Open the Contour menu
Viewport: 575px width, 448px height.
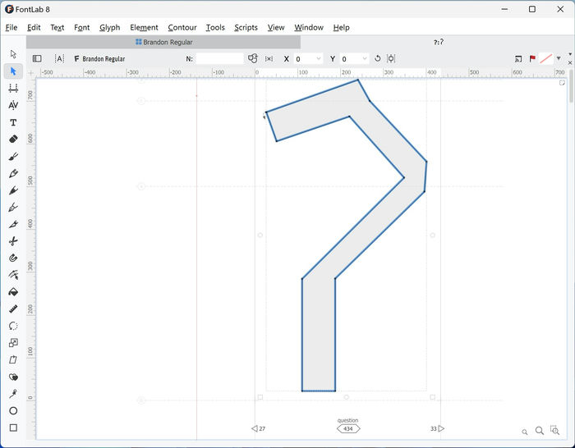coord(182,27)
